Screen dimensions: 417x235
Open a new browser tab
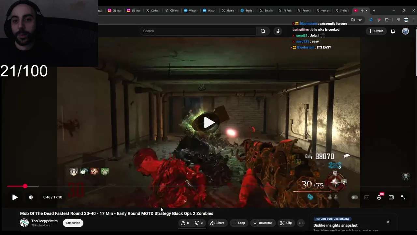374,10
